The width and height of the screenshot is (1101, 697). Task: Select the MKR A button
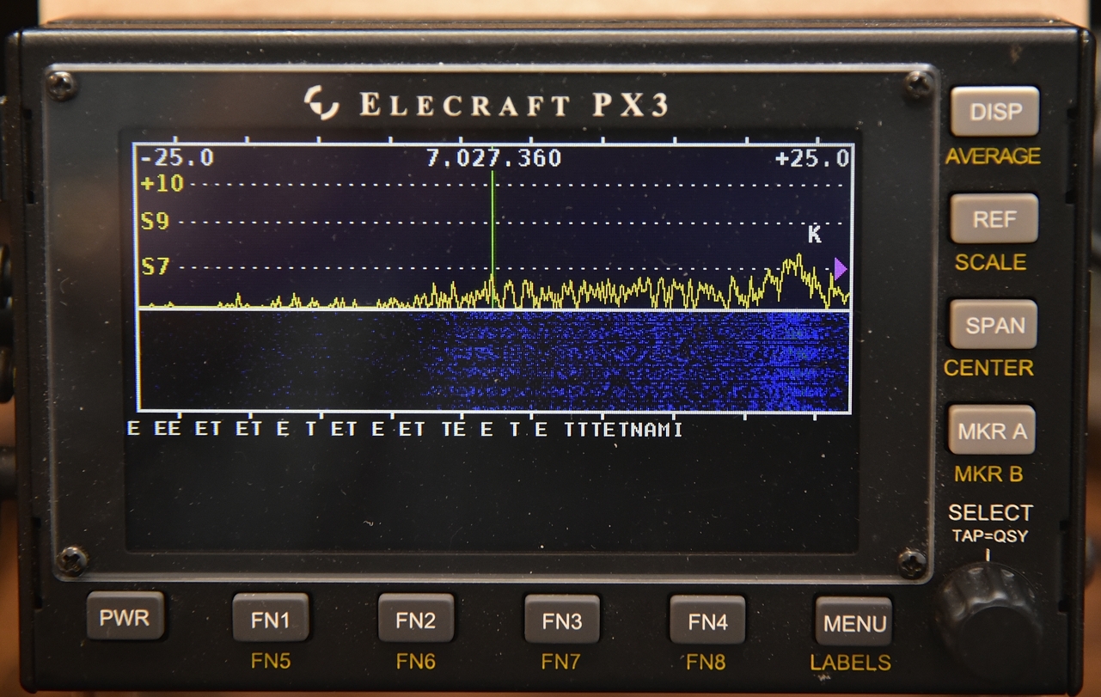pyautogui.click(x=992, y=431)
